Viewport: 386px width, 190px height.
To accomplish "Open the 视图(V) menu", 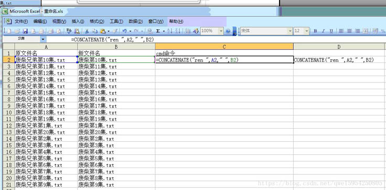I will point(59,22).
